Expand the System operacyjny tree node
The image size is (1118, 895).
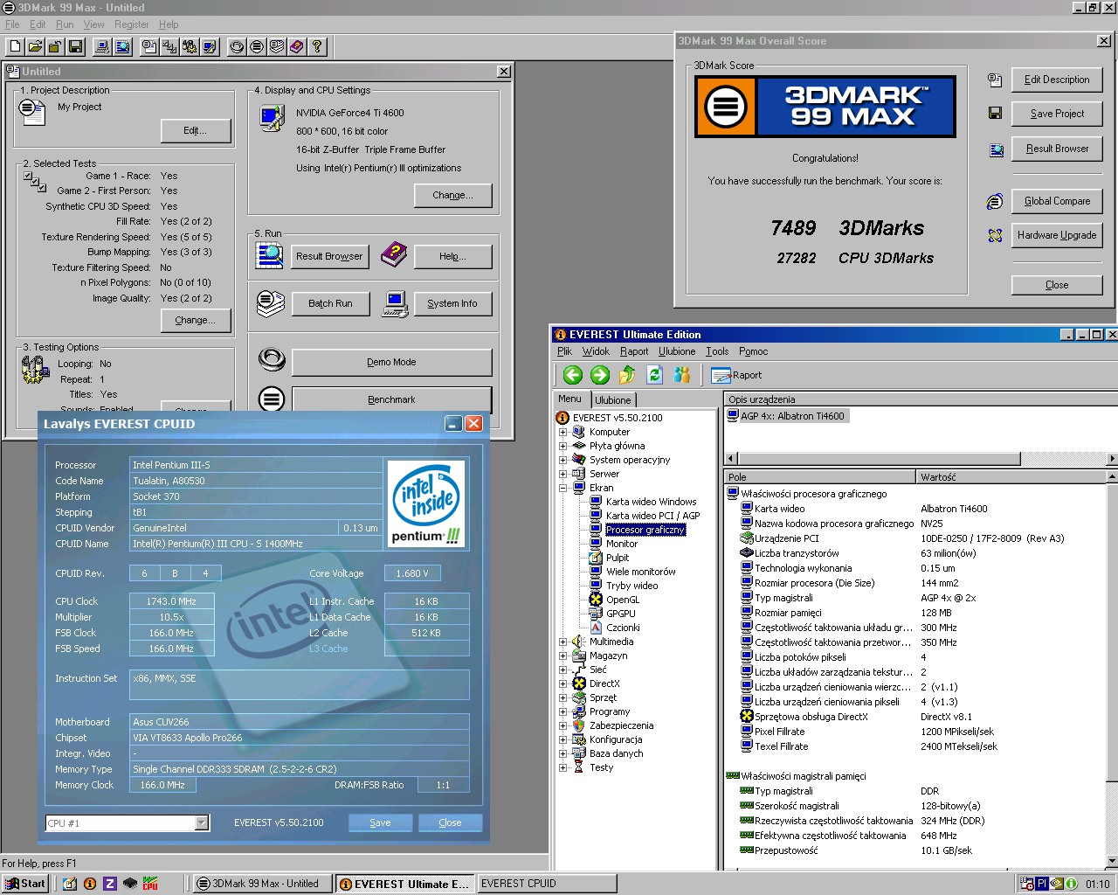(x=563, y=460)
